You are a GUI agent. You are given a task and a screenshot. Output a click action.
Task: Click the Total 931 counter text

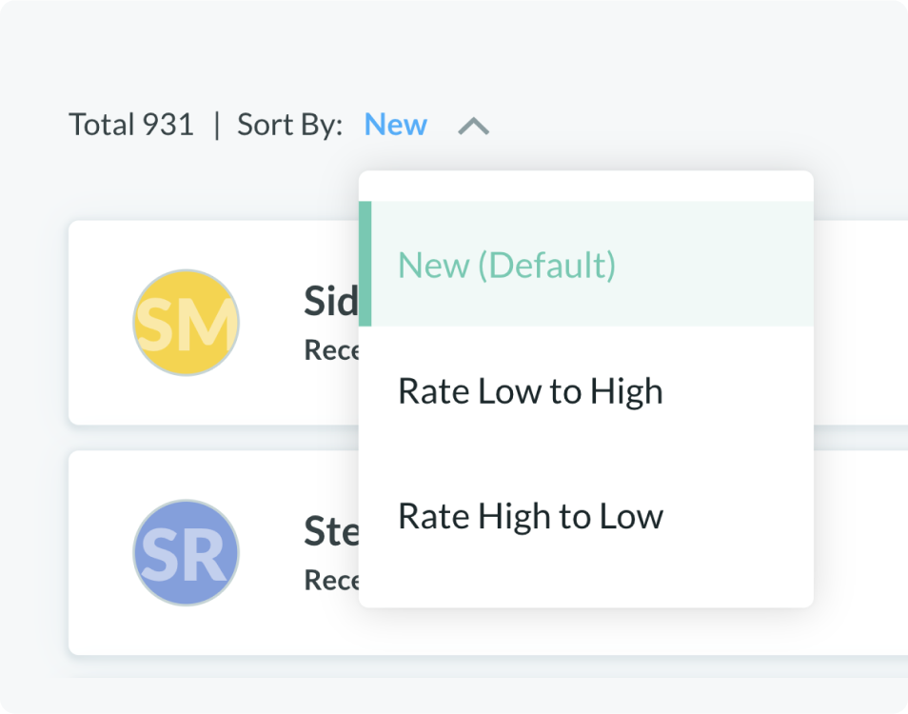pos(131,125)
